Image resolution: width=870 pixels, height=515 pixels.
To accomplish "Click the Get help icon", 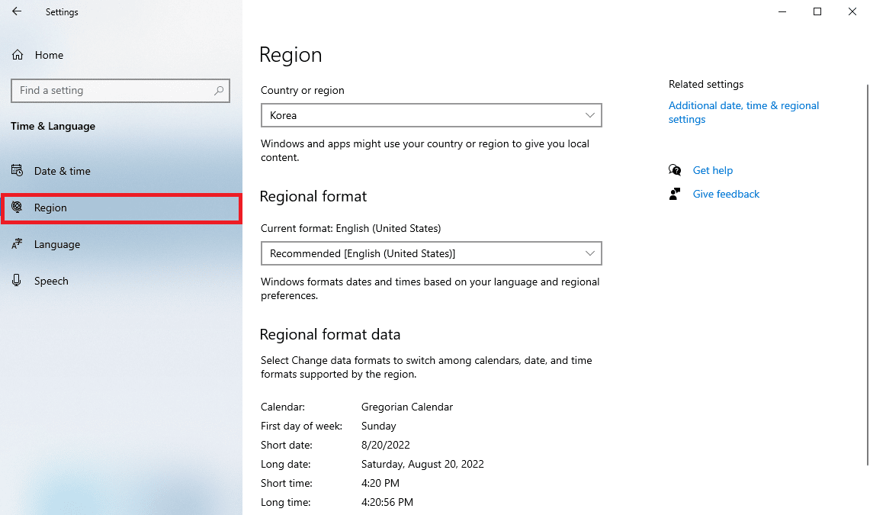I will click(675, 170).
